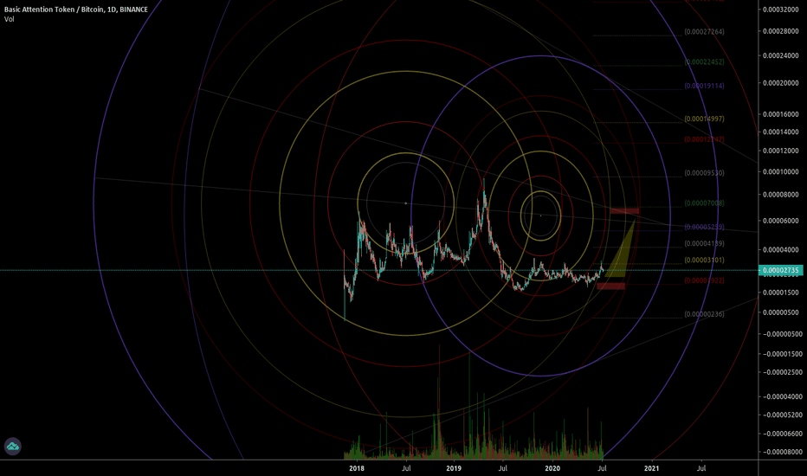
Task: Click price axis value 0.00020000
Action: click(781, 83)
